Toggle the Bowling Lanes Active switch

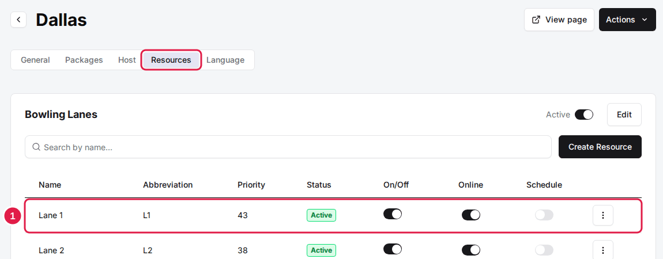(584, 115)
